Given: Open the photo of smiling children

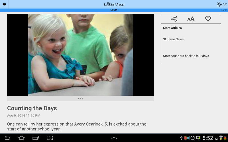Looking at the screenshot, I should [x=80, y=55].
